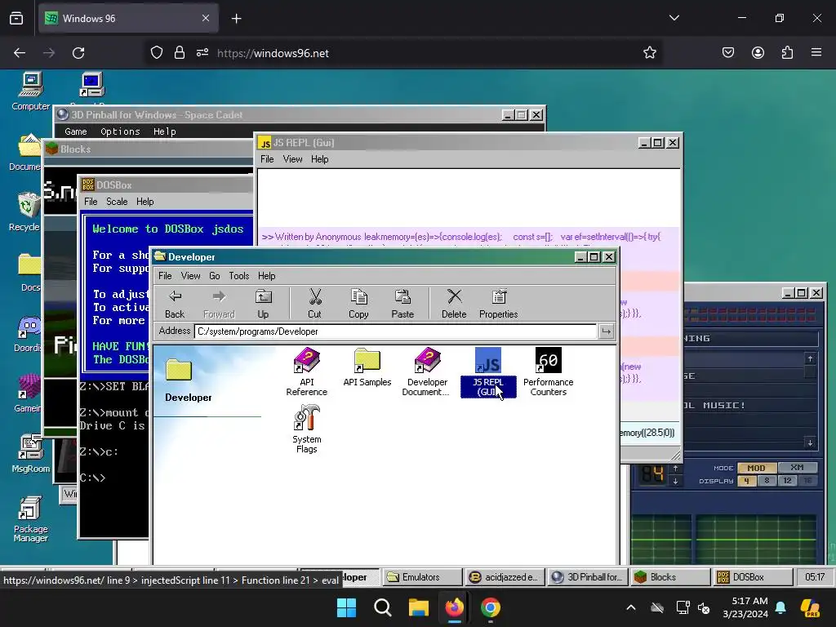The height and width of the screenshot is (627, 836).
Task: Select the API Reference shortcut icon
Action: coord(307,371)
